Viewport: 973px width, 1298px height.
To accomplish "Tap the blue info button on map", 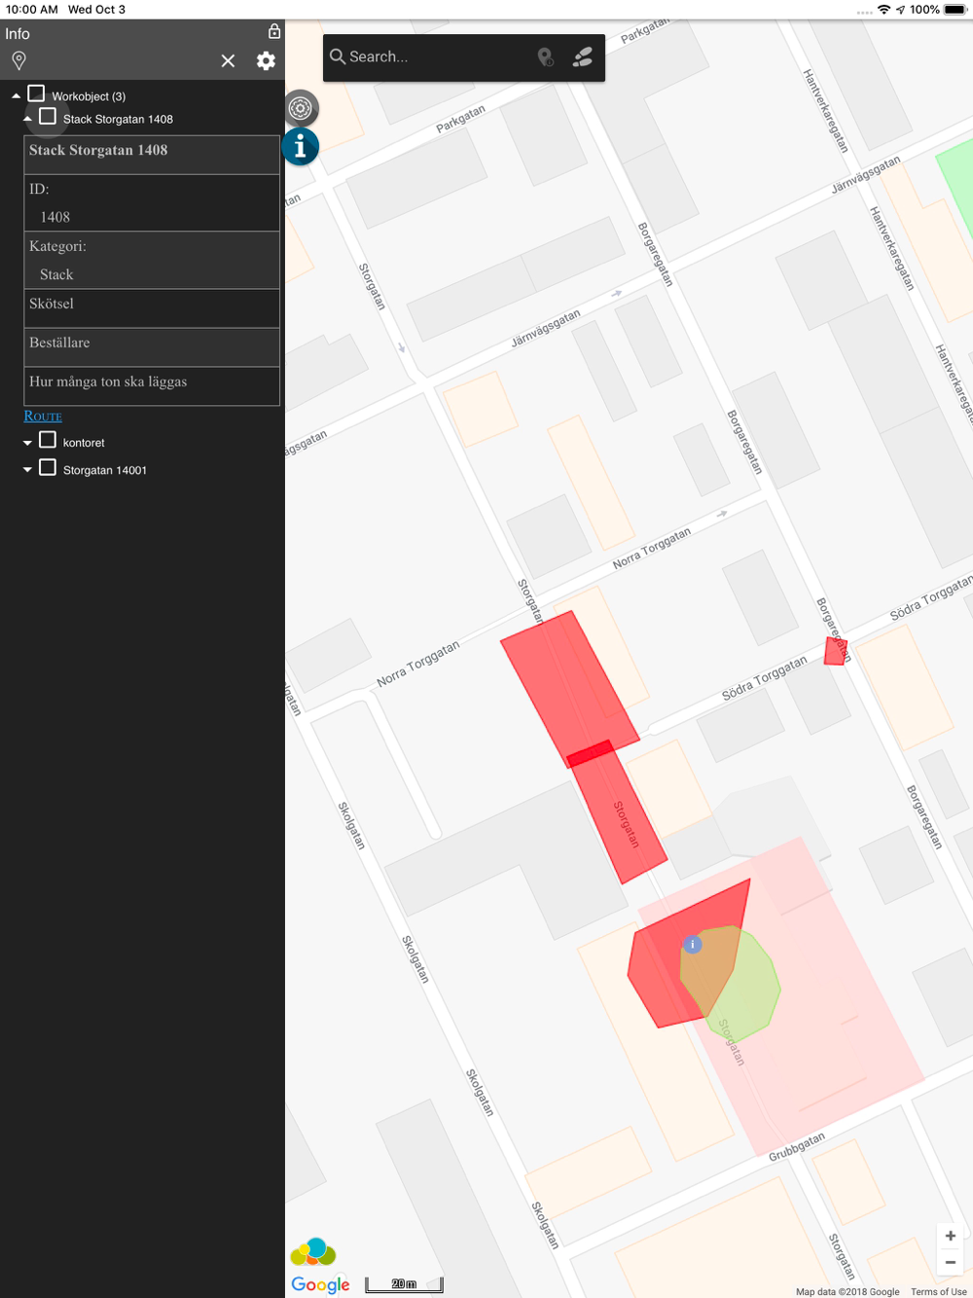I will (x=301, y=147).
